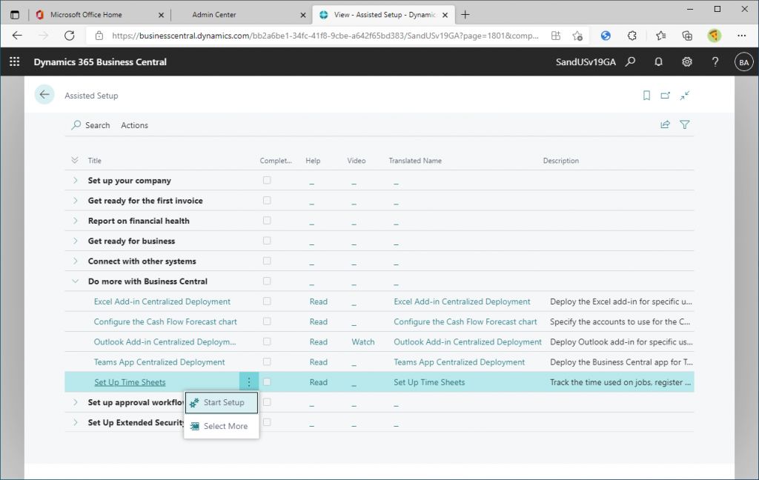Expand the Report on financial health group

coord(75,221)
